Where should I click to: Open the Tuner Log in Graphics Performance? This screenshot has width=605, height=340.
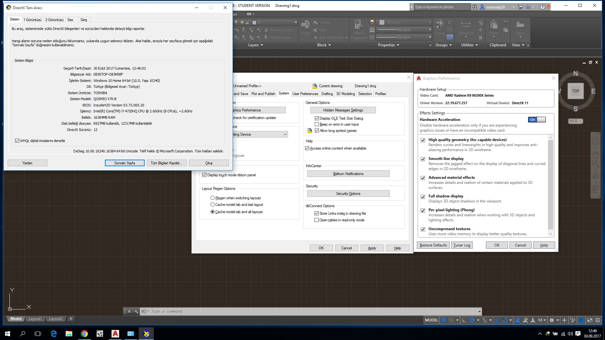(462, 245)
